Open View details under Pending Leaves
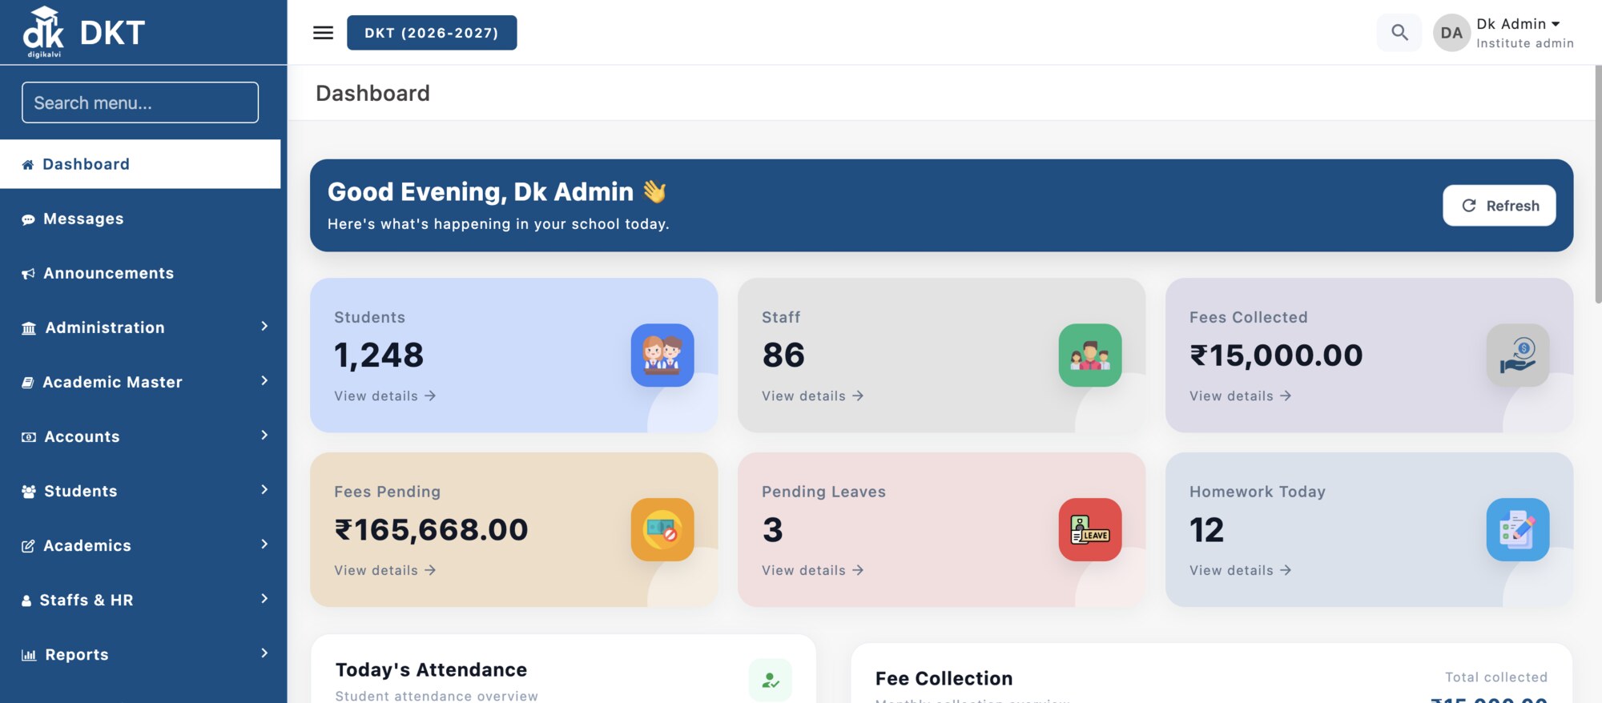The image size is (1602, 703). [812, 570]
